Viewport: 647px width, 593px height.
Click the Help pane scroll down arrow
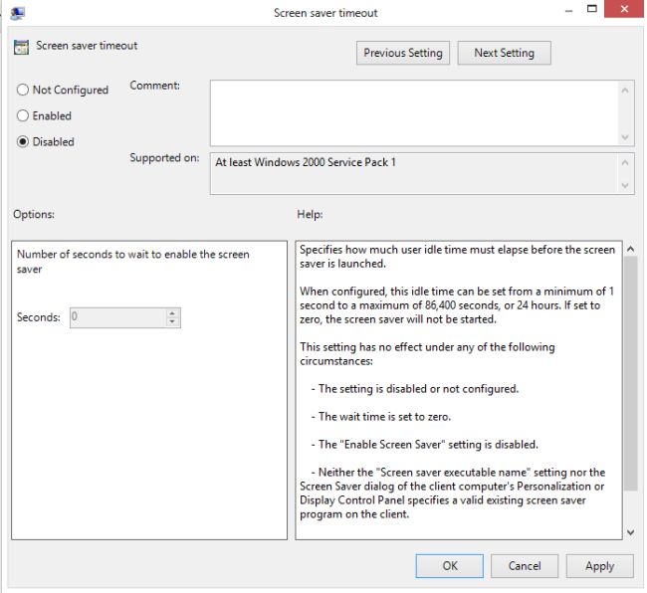[630, 532]
